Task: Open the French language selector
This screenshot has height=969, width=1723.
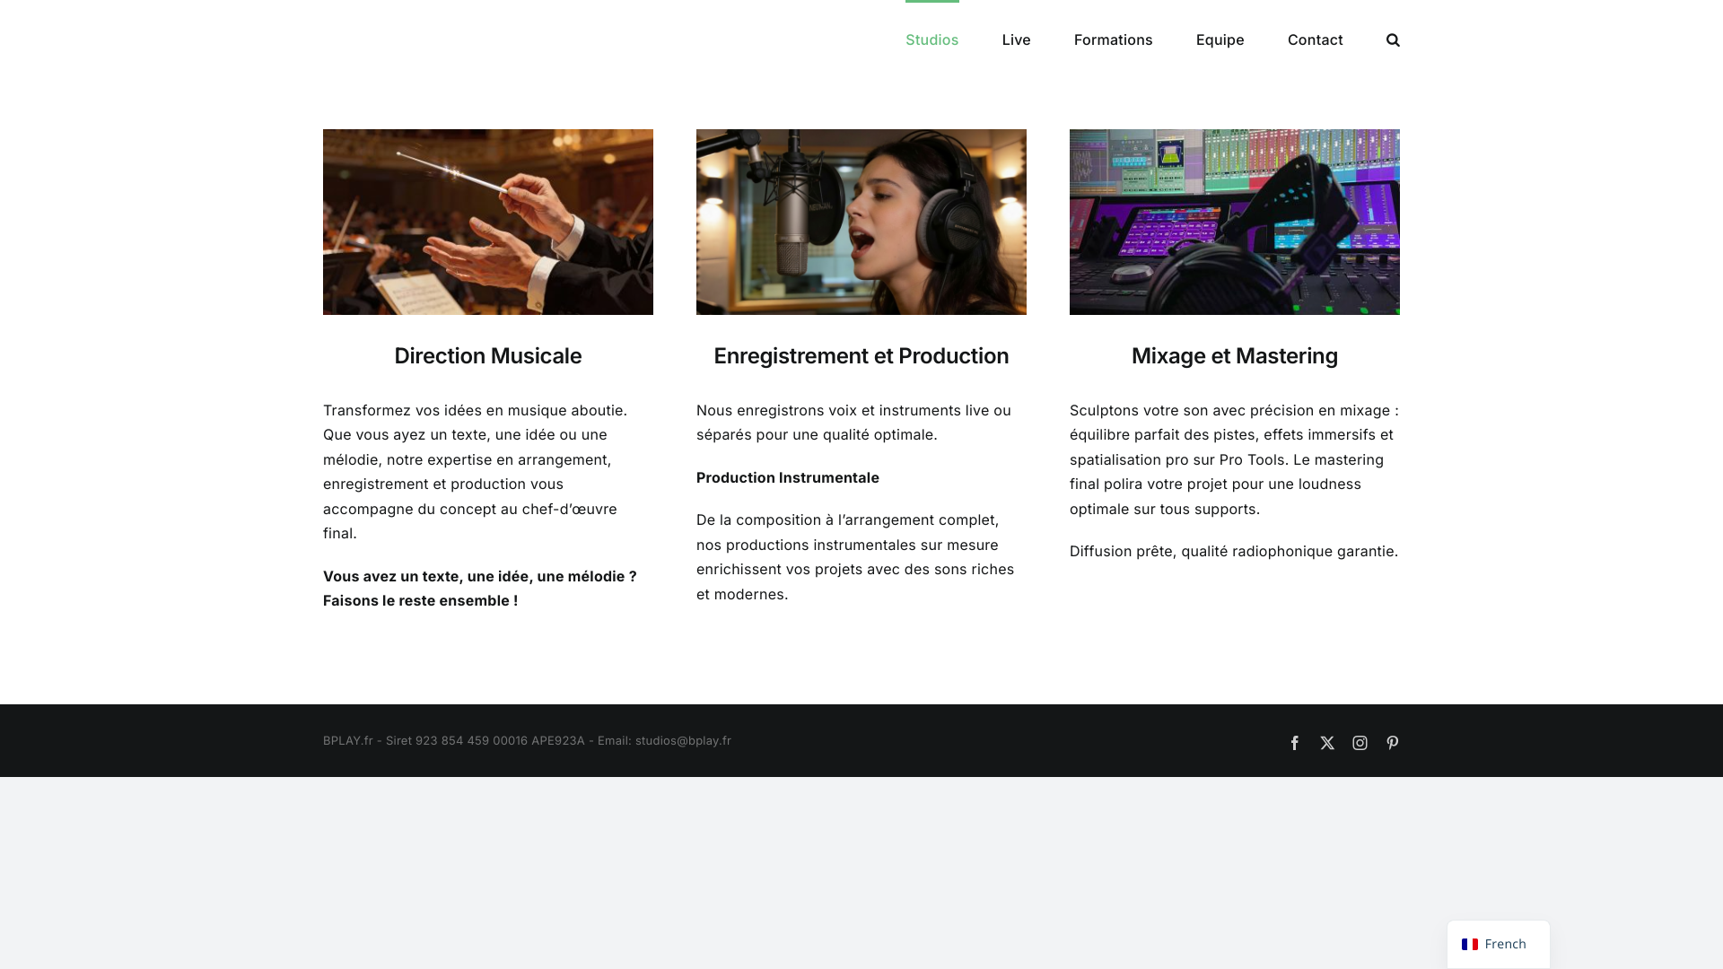Action: click(1498, 944)
